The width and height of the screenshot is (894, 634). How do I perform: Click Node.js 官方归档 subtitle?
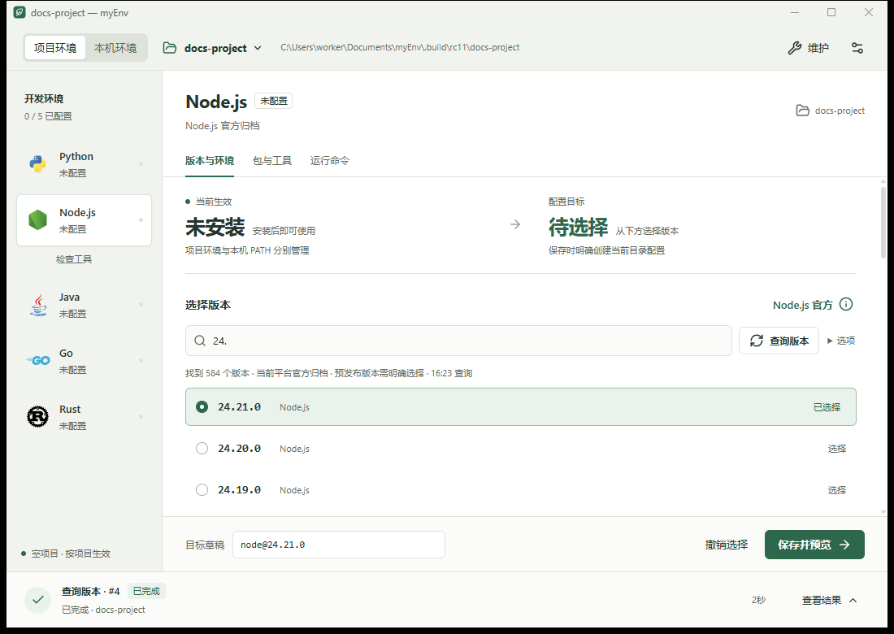[x=223, y=126]
